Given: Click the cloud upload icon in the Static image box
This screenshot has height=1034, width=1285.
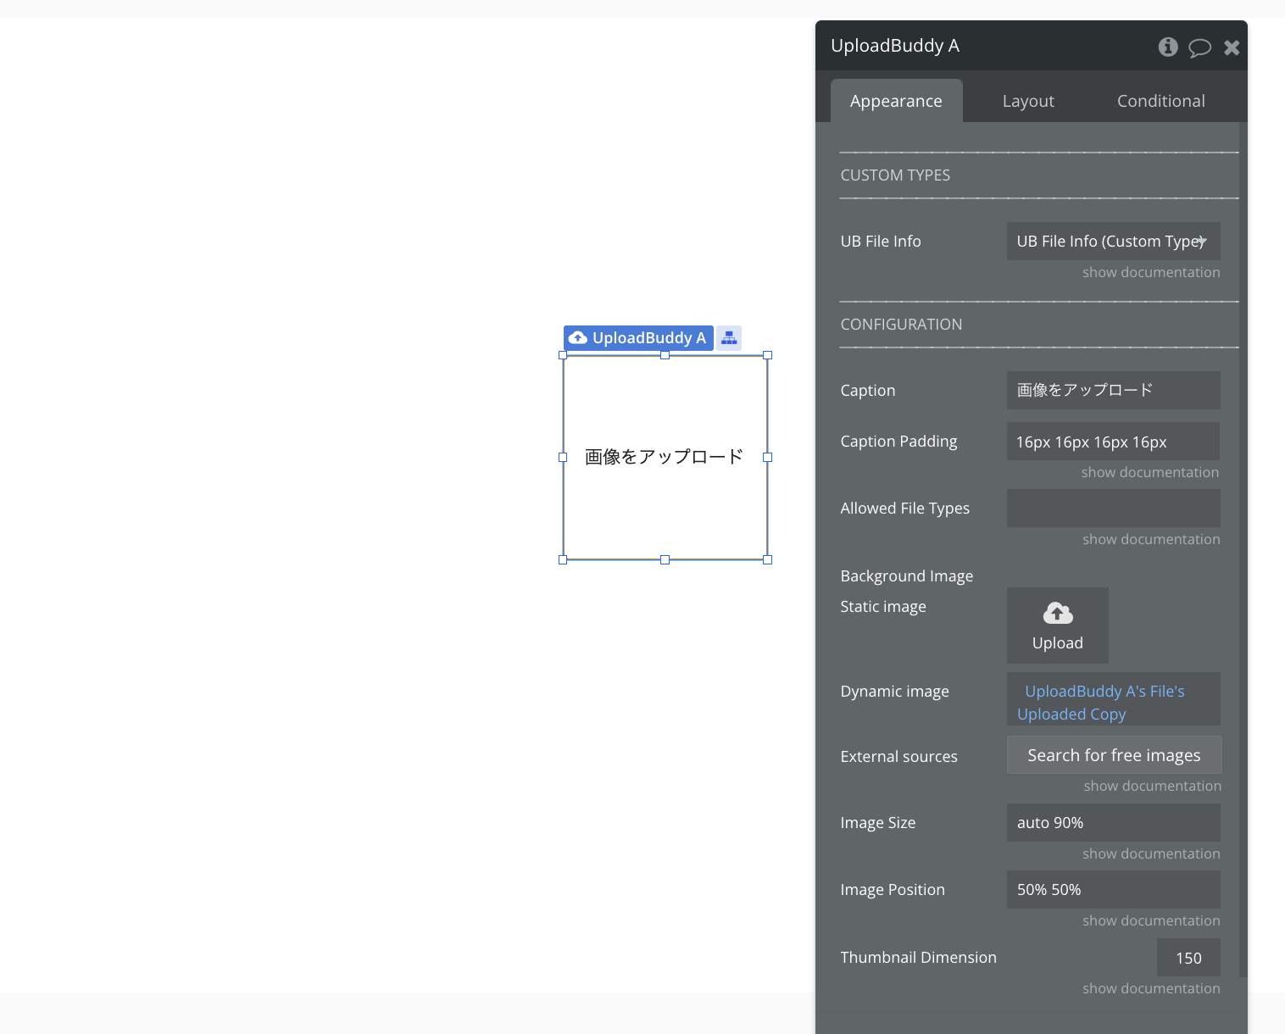Looking at the screenshot, I should pyautogui.click(x=1058, y=613).
